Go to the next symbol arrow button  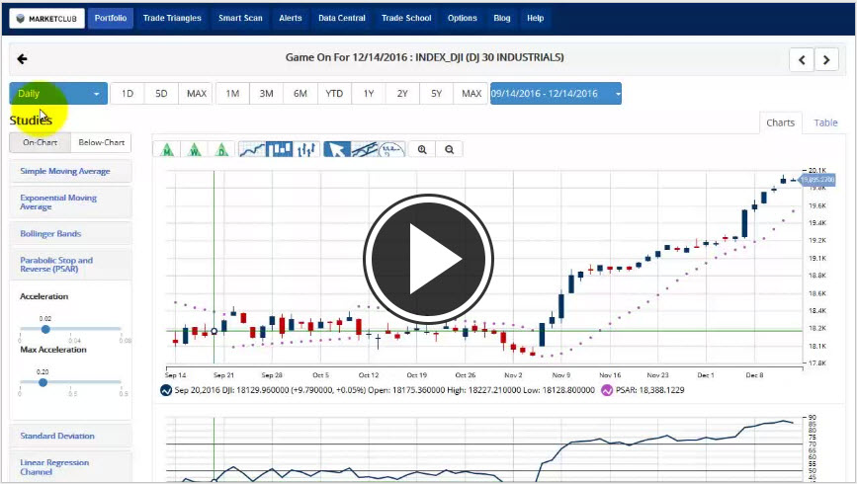(826, 59)
